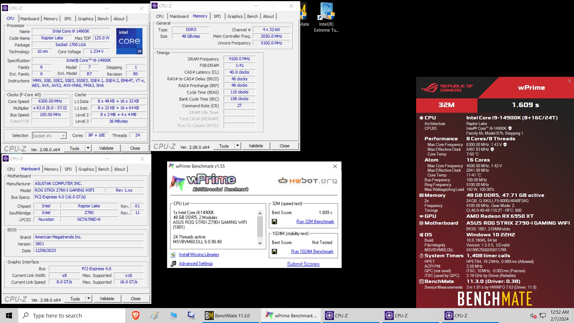Click the network tray icon
This screenshot has height=323, width=574.
(x=543, y=316)
